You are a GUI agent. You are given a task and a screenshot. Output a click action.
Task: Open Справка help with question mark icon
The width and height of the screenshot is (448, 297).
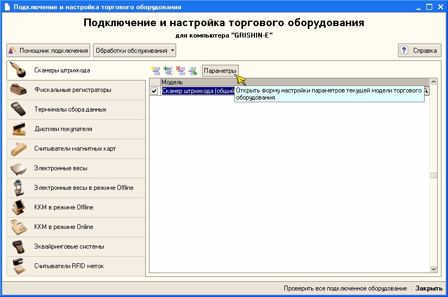419,51
